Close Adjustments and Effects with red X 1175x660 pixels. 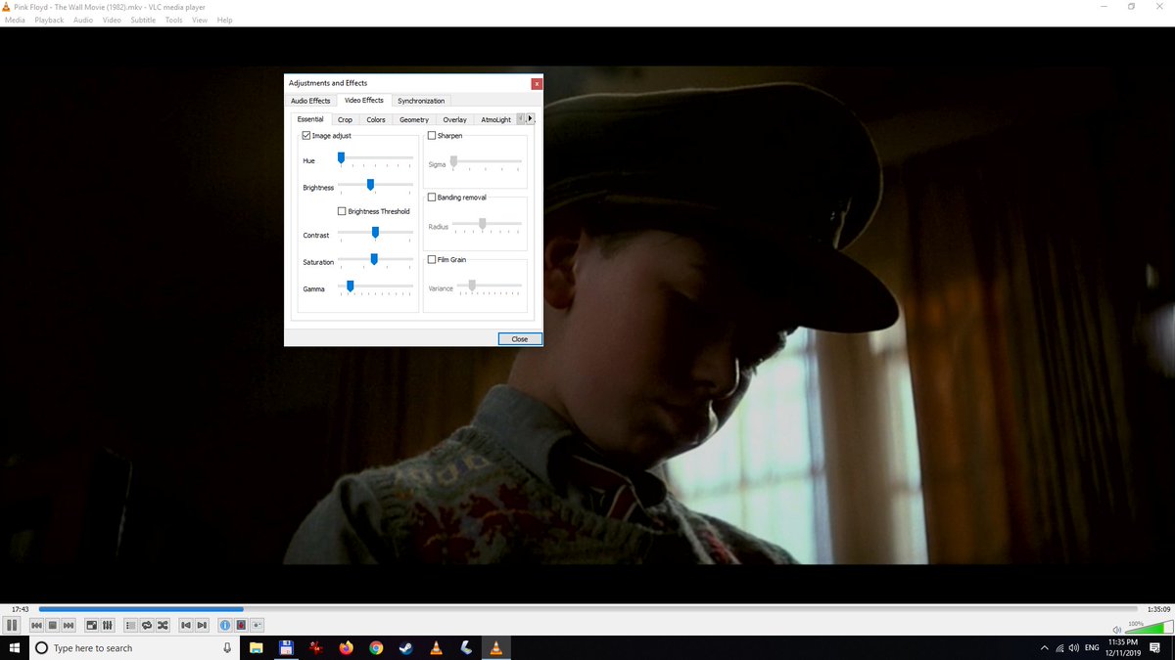coord(536,83)
